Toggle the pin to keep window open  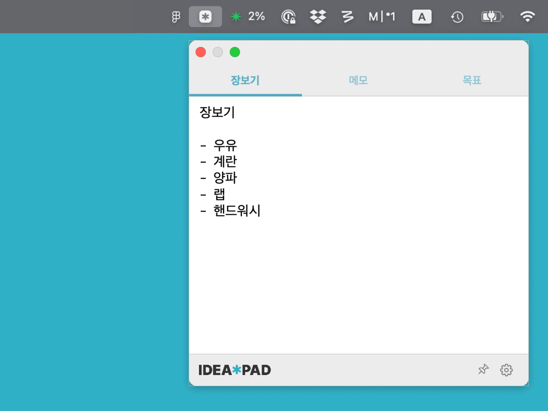[x=483, y=370]
